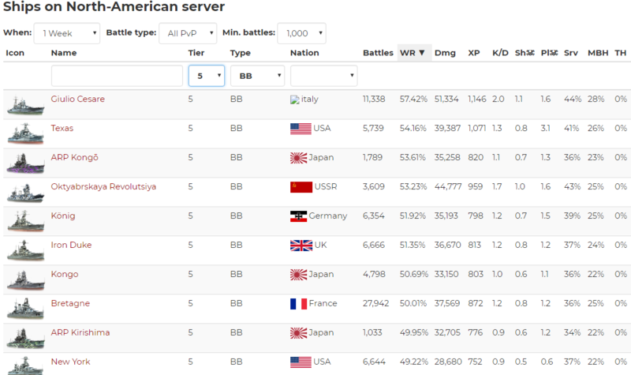This screenshot has height=375, width=631.
Task: Open the When time period dropdown
Action: (x=67, y=33)
